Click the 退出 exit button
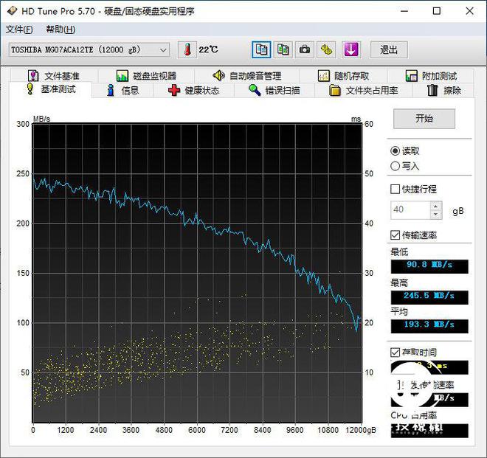Screen dimensions: 487x458 coord(389,49)
